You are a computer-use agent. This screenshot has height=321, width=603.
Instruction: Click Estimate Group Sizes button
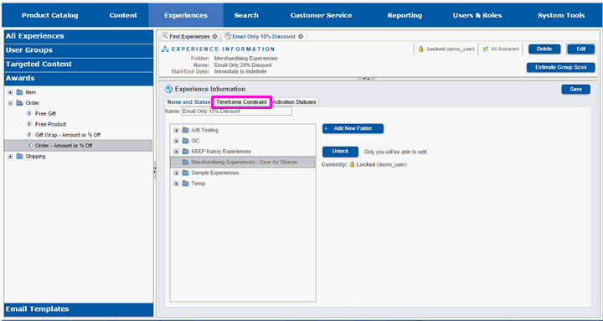click(x=560, y=67)
